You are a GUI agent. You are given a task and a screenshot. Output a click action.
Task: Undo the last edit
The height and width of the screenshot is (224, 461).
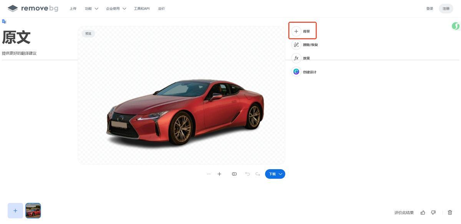click(247, 174)
